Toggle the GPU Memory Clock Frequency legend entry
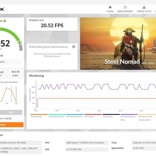This screenshot has height=156, width=156. point(147,117)
